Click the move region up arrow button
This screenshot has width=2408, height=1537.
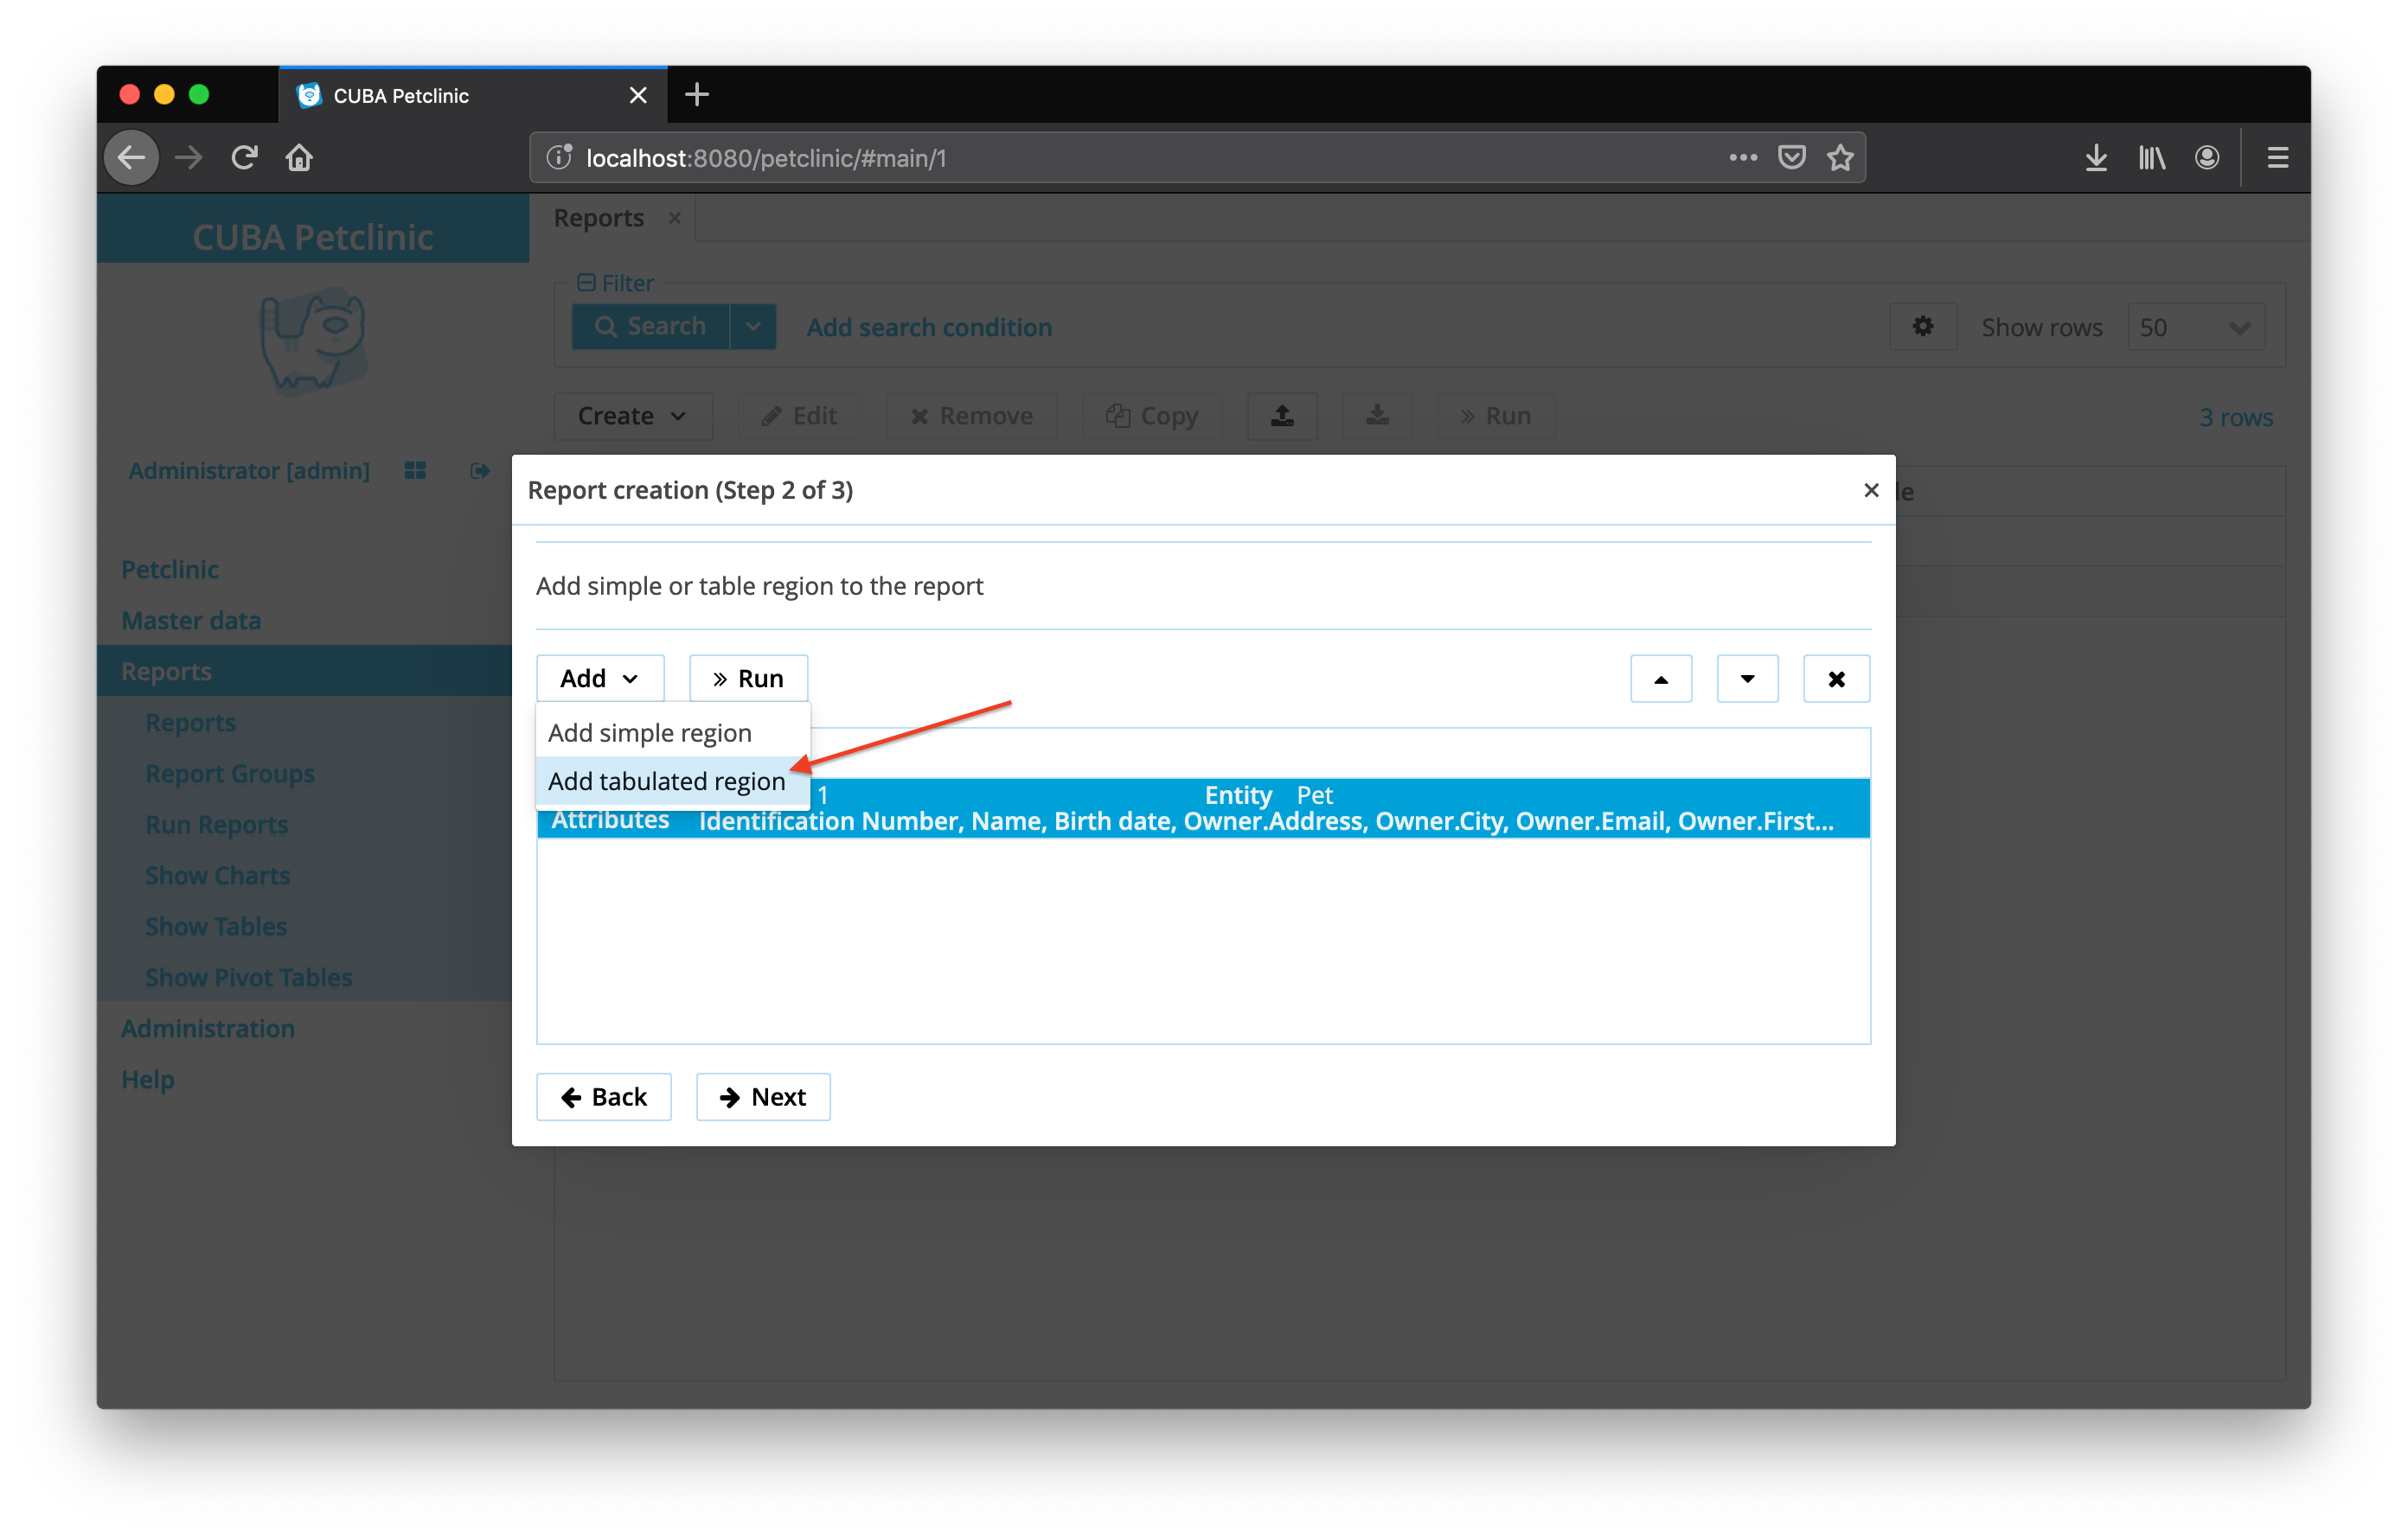[1660, 679]
